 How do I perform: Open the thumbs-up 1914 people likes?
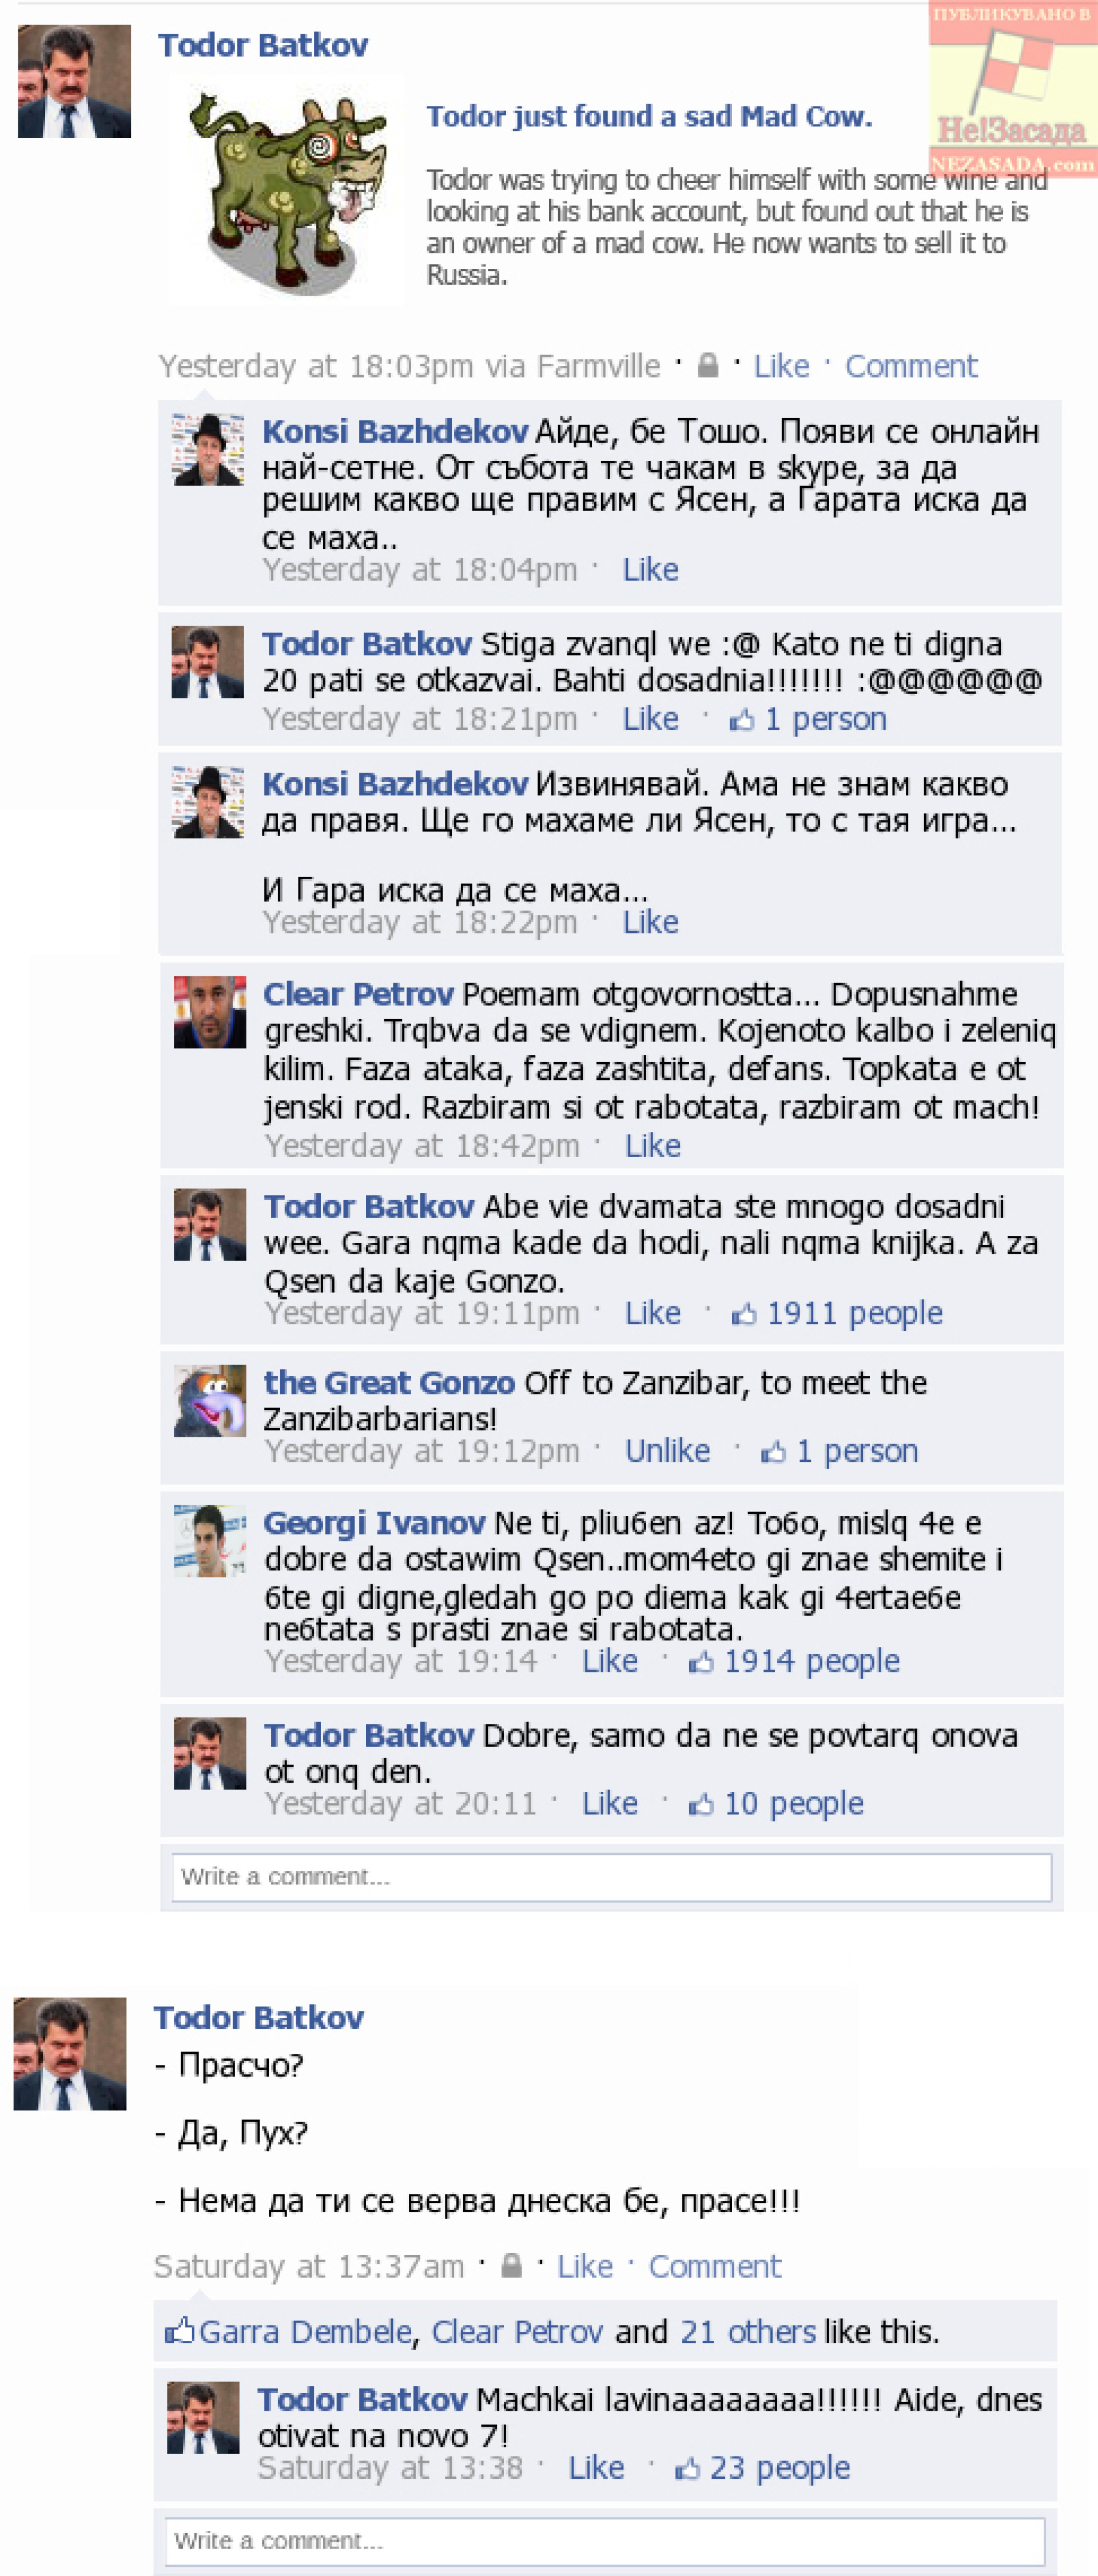pos(794,1661)
